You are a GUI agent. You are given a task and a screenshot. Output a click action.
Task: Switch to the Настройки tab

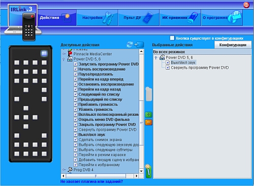click(97, 18)
